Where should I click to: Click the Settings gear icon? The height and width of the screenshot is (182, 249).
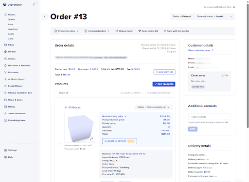[5, 150]
